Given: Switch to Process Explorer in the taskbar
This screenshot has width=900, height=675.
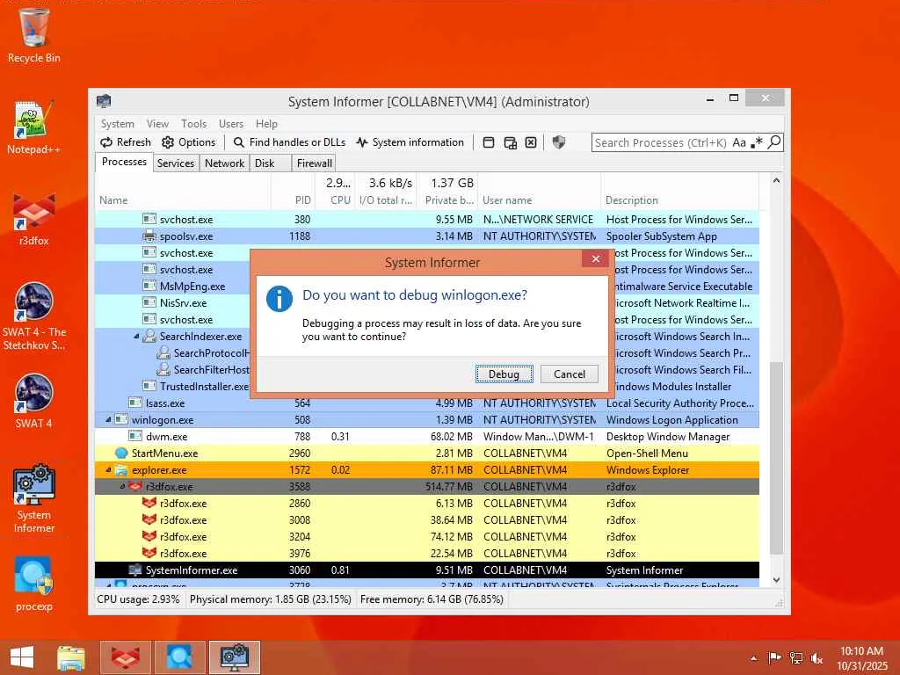Looking at the screenshot, I should click(179, 657).
